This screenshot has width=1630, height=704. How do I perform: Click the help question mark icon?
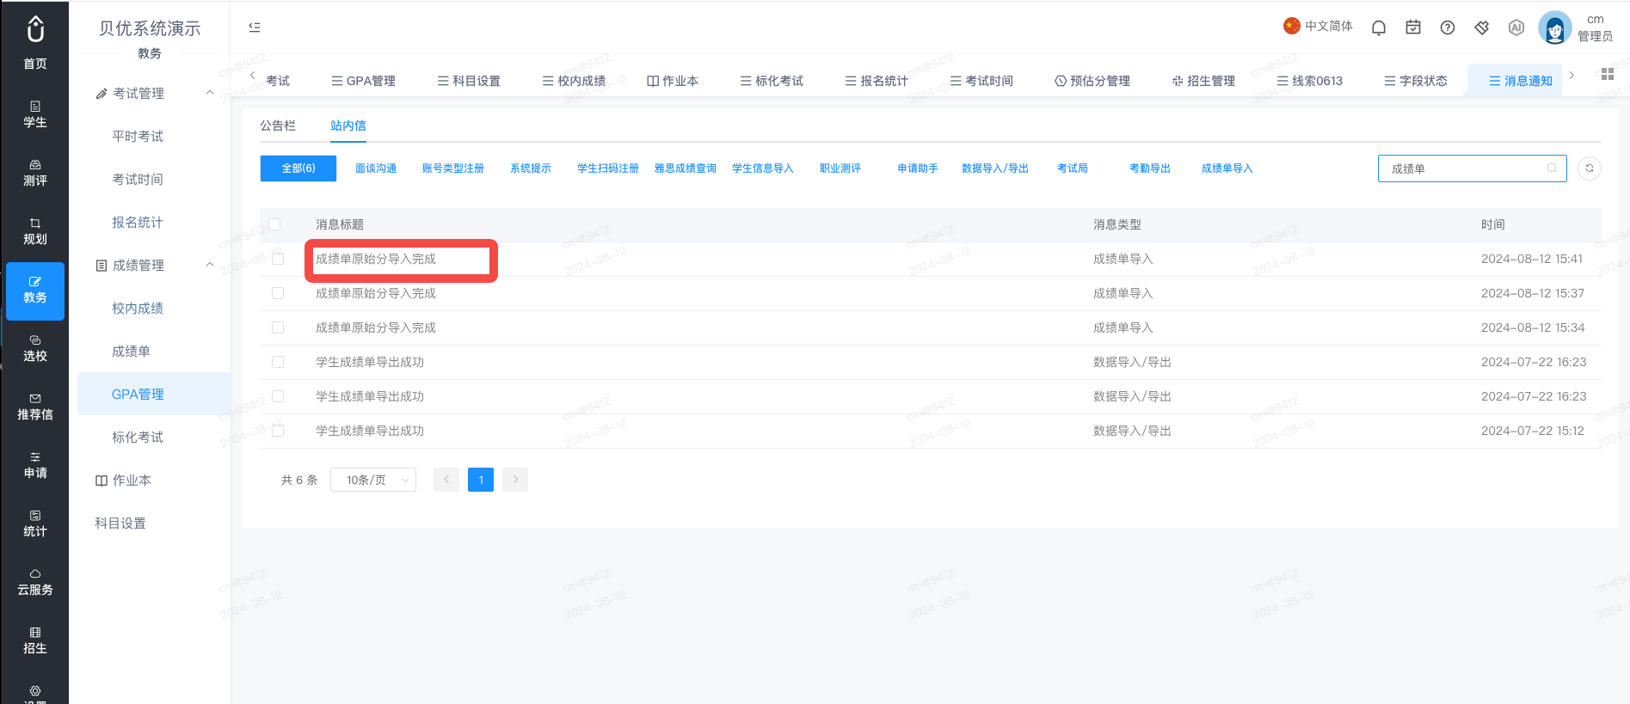pyautogui.click(x=1448, y=28)
